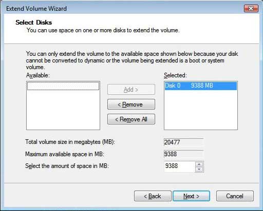This screenshot has width=263, height=211.
Task: Click the < Remove All button
Action: [x=131, y=119]
